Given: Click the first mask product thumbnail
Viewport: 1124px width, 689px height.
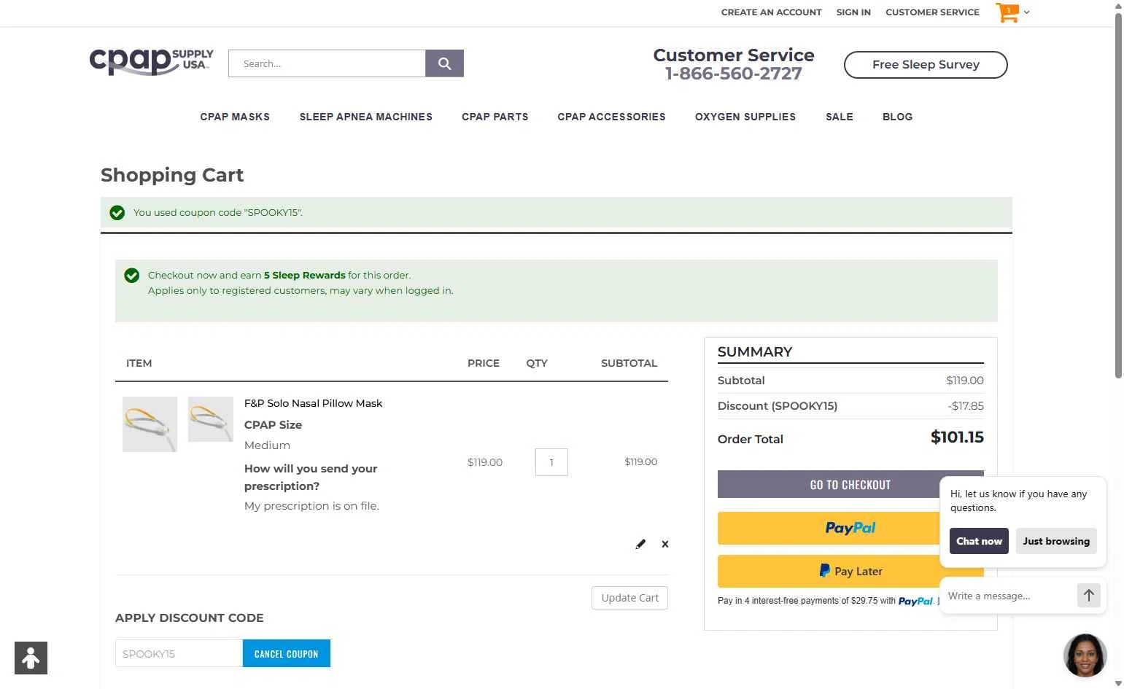Looking at the screenshot, I should pos(150,424).
